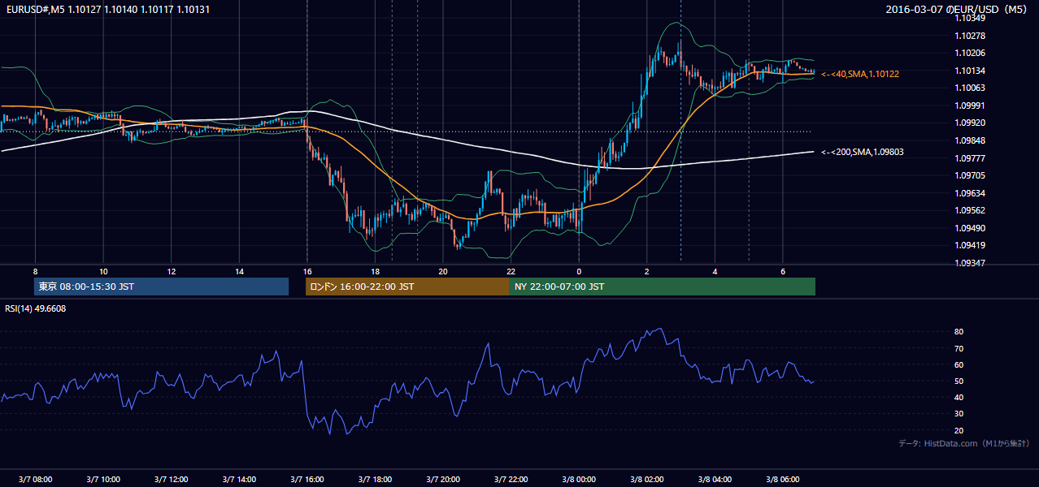This screenshot has width=1039, height=487.
Task: Click hour label 22 under price chart
Action: (511, 271)
